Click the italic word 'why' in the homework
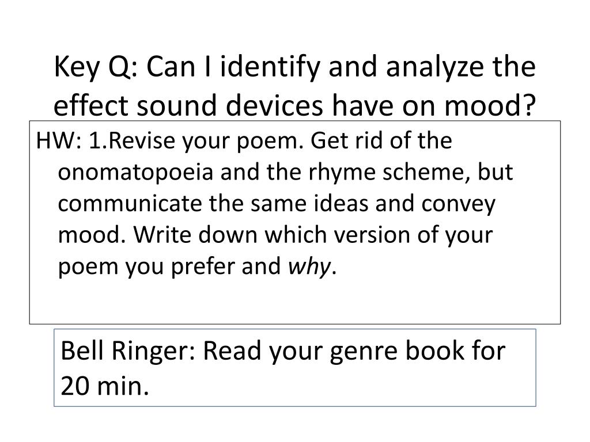This screenshot has width=590, height=442. (309, 267)
